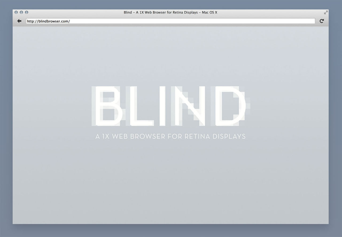Click the trailing slash in the URL
Screen dimensions: 342x237
coord(69,21)
